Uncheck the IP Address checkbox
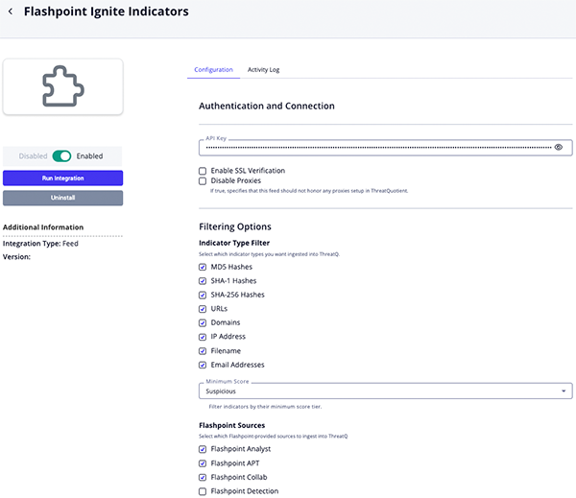Viewport: 576px width, 498px height. [203, 337]
